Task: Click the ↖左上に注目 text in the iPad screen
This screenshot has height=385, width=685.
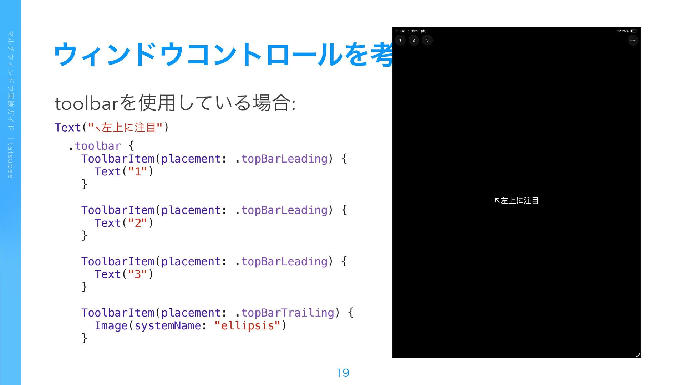Action: [516, 201]
